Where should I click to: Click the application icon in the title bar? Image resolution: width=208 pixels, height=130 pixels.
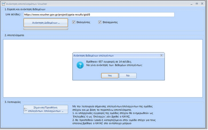tap(4, 3)
